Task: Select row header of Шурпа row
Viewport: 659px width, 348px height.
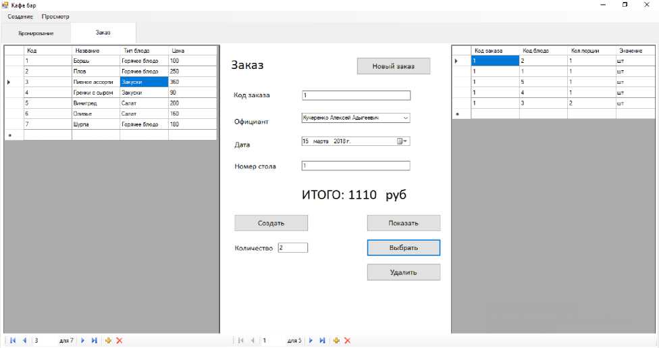Action: (14, 124)
